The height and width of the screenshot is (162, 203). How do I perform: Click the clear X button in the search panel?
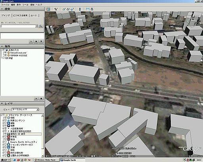point(41,41)
